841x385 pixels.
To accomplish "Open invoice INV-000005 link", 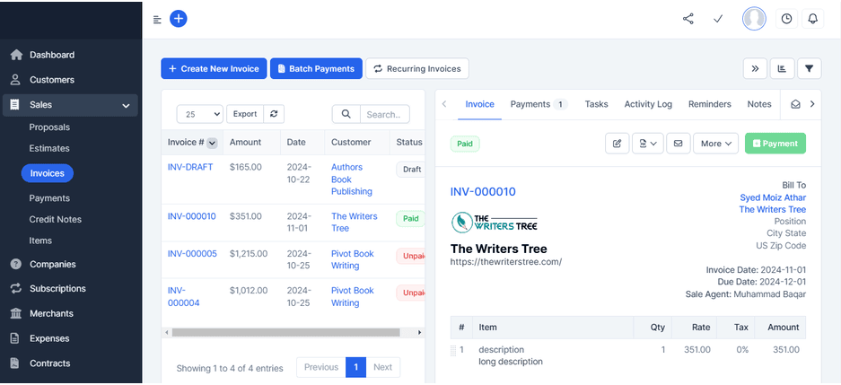I will click(192, 254).
